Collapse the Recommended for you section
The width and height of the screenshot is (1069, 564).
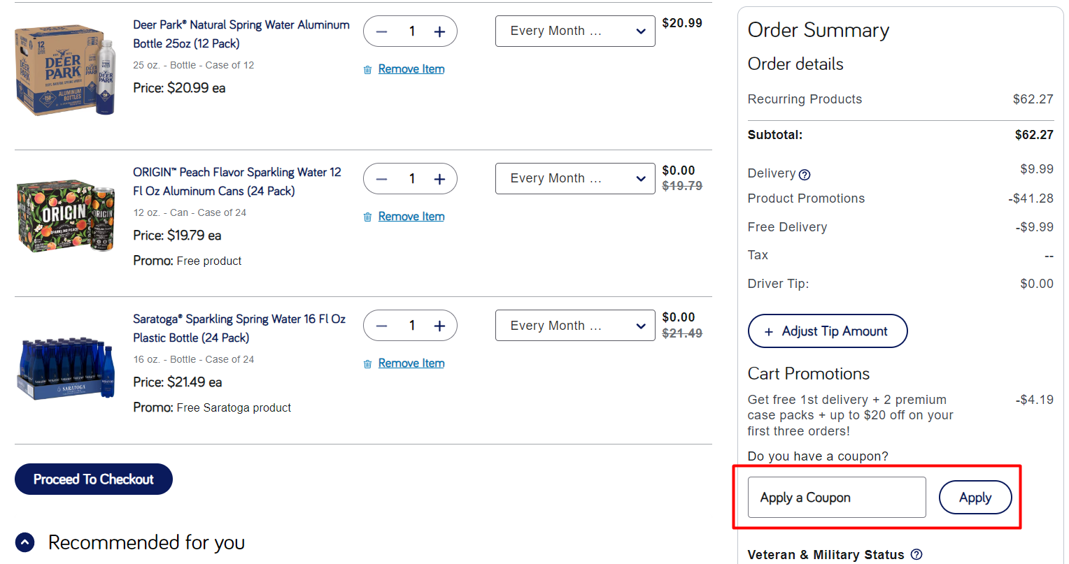24,542
